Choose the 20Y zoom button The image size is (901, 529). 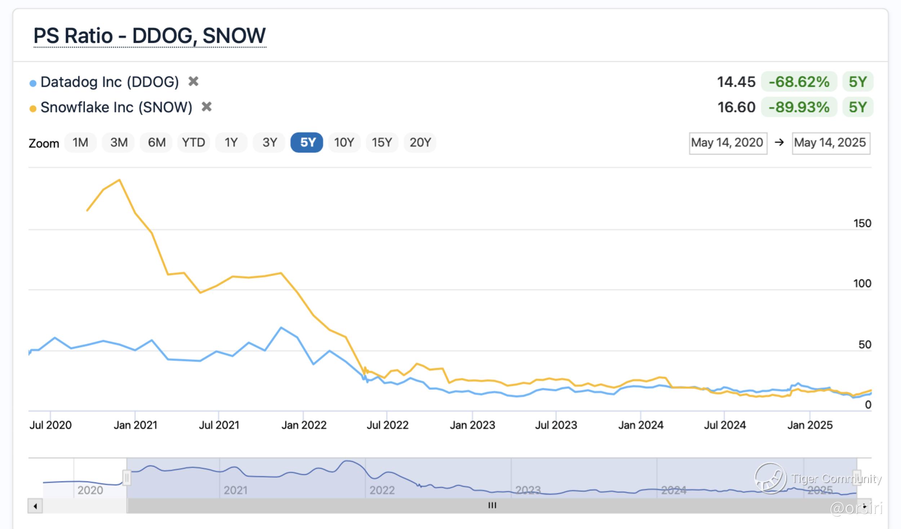tap(420, 142)
